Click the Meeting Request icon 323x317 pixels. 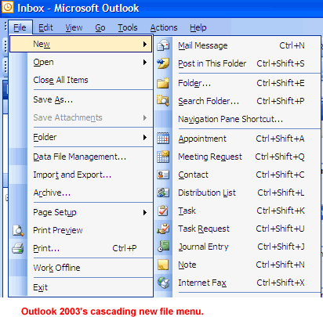[x=163, y=157]
